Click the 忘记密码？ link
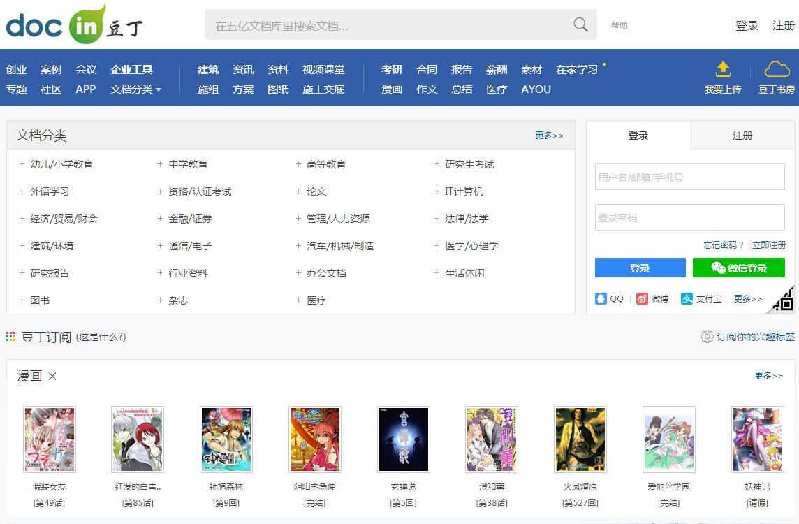Image resolution: width=799 pixels, height=524 pixels. coord(724,245)
